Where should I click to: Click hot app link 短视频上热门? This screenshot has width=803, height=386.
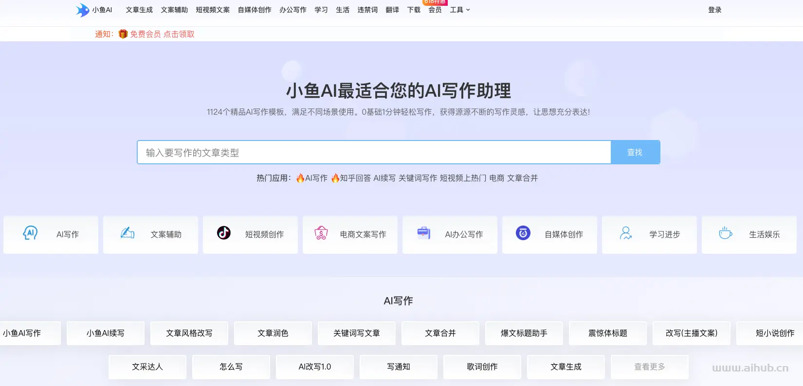[463, 178]
